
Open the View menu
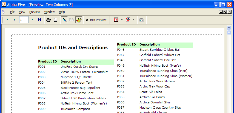point(22,12)
